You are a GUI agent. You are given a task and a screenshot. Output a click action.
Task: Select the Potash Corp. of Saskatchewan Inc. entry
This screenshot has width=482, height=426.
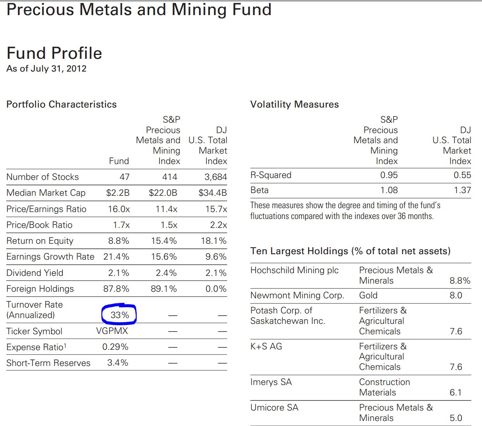coord(288,316)
